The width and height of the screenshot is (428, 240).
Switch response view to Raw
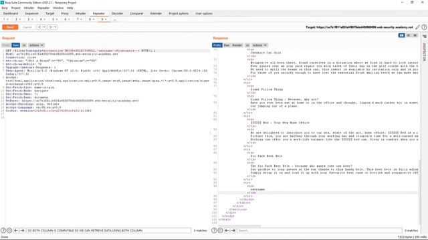(227, 45)
